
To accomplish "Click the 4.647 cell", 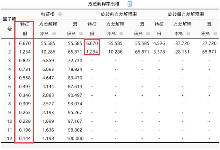I will click(48, 78).
